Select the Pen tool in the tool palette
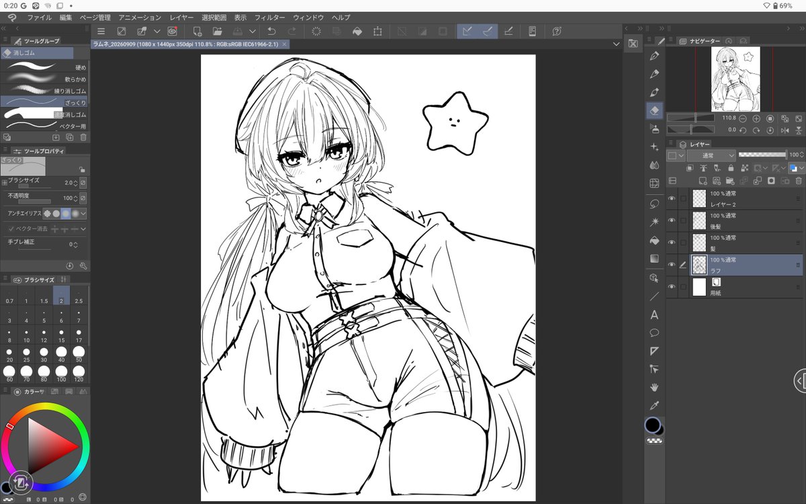Image resolution: width=806 pixels, height=504 pixels. click(x=654, y=55)
